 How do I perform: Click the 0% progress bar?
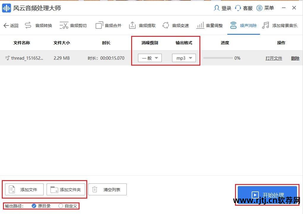pyautogui.click(x=218, y=58)
